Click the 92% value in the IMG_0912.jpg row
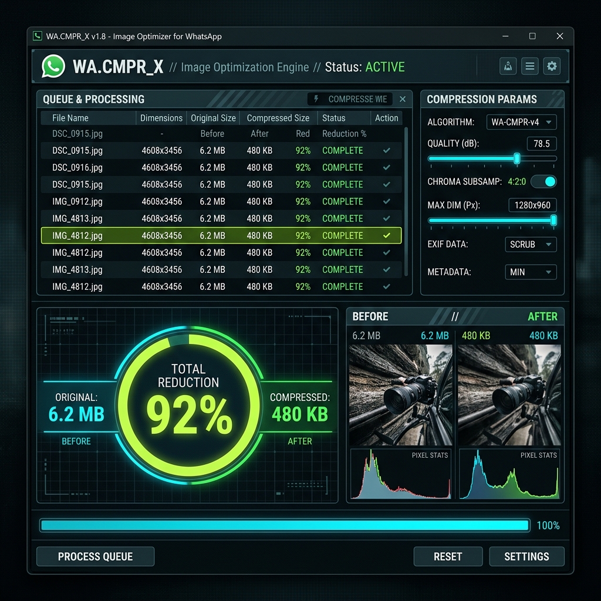 303,201
